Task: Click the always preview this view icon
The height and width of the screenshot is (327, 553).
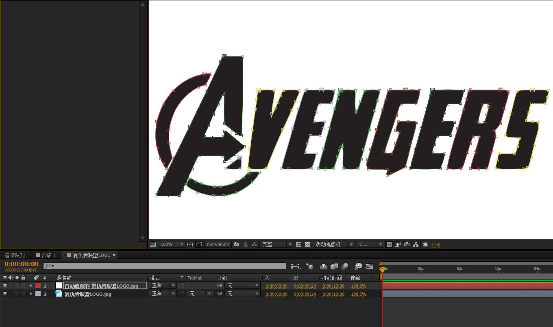Action: [153, 244]
